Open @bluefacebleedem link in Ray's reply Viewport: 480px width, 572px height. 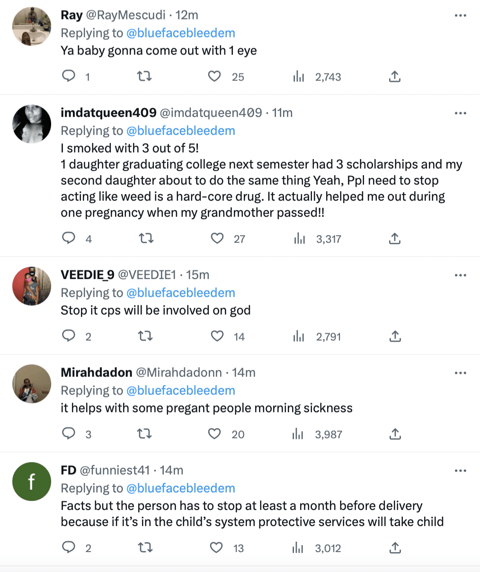click(181, 33)
